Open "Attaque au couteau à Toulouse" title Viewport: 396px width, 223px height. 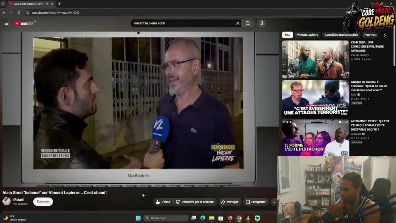pos(369,86)
